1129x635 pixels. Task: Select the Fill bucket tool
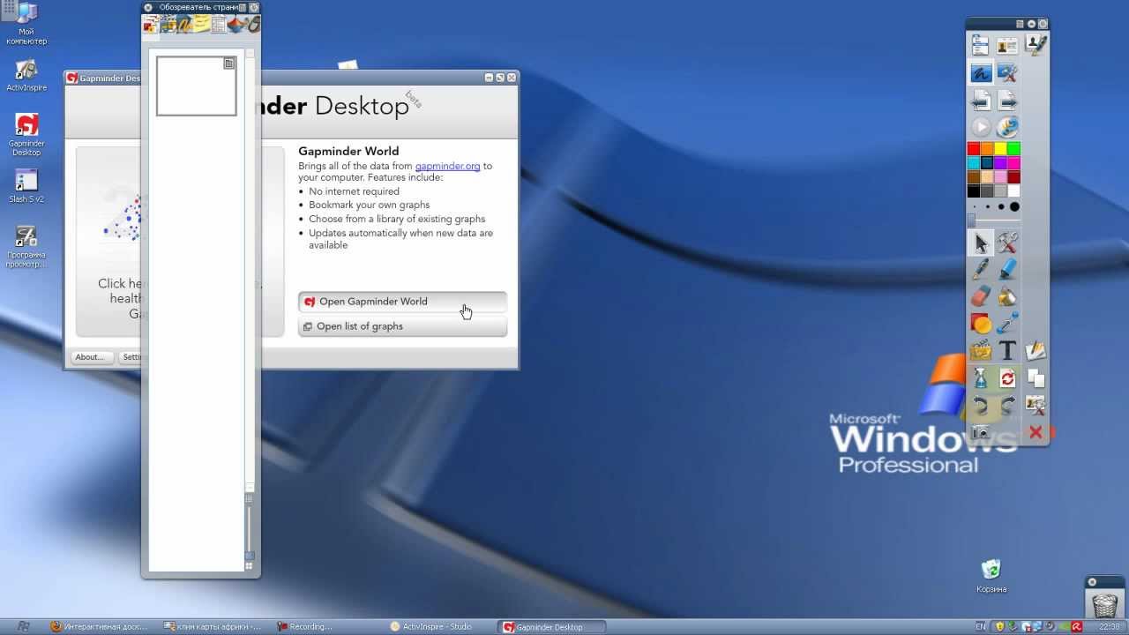point(1007,297)
